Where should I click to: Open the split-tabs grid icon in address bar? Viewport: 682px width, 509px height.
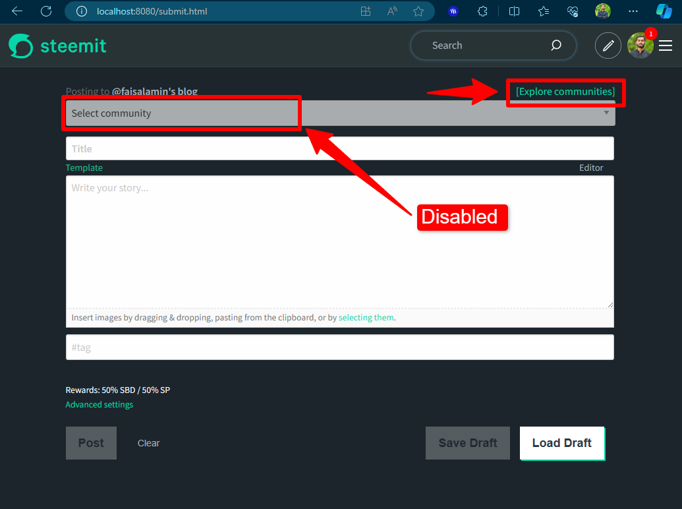tap(366, 11)
